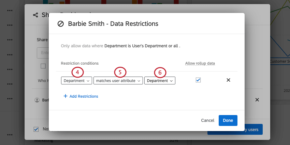
Task: Open the Department dropdown under marker 6
Action: point(160,81)
